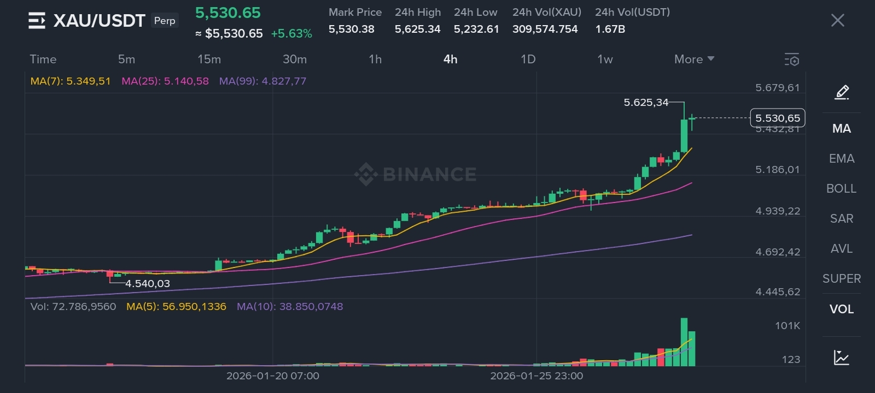Click the 4.939,22 price axis label

[778, 211]
